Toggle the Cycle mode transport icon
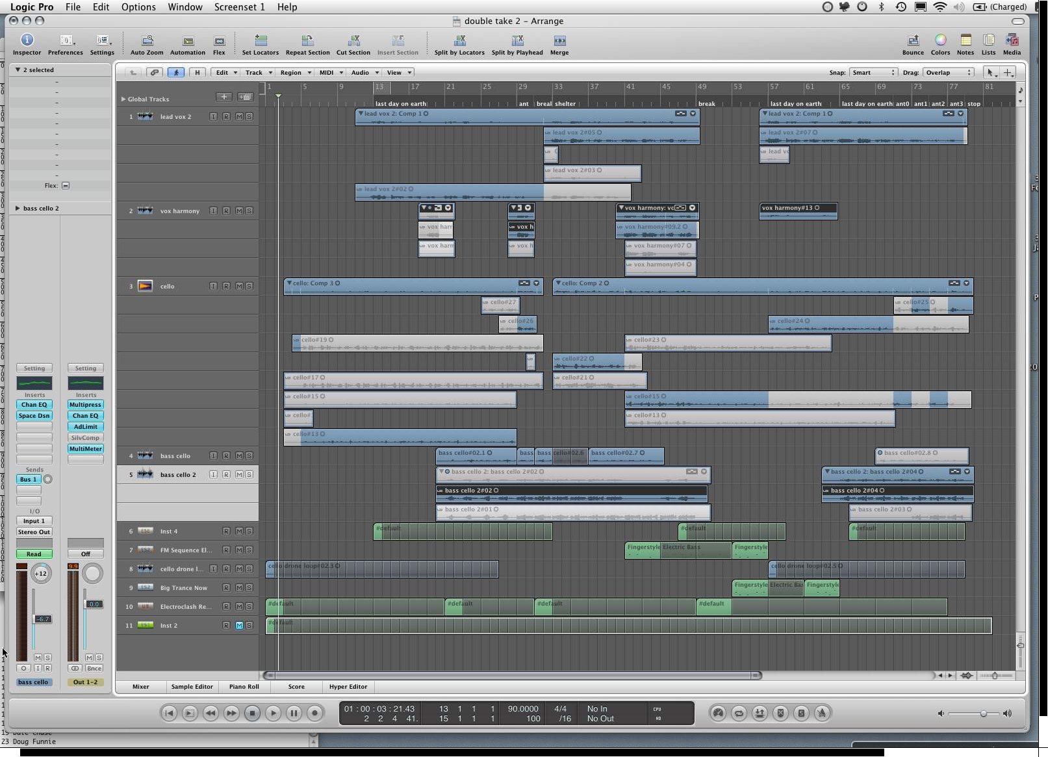Image resolution: width=1048 pixels, height=757 pixels. pos(739,713)
